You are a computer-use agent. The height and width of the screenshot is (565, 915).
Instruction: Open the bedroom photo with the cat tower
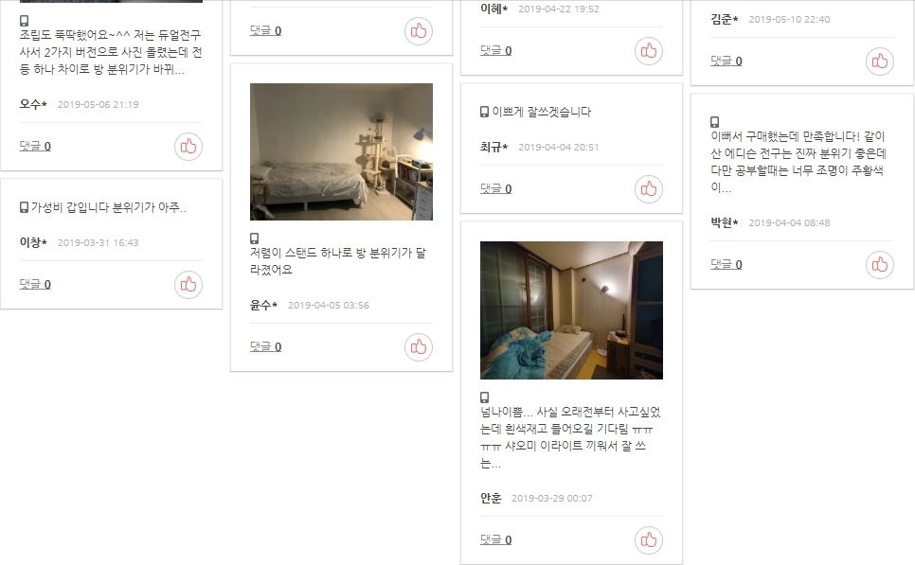tap(341, 151)
